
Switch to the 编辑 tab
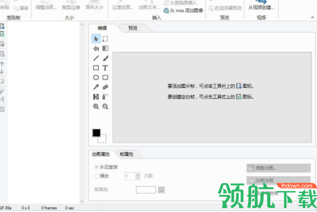(x=102, y=28)
